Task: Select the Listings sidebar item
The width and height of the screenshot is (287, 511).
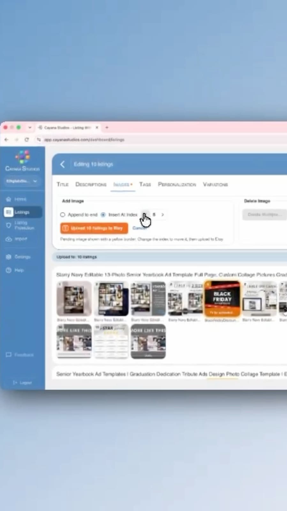Action: [22, 212]
